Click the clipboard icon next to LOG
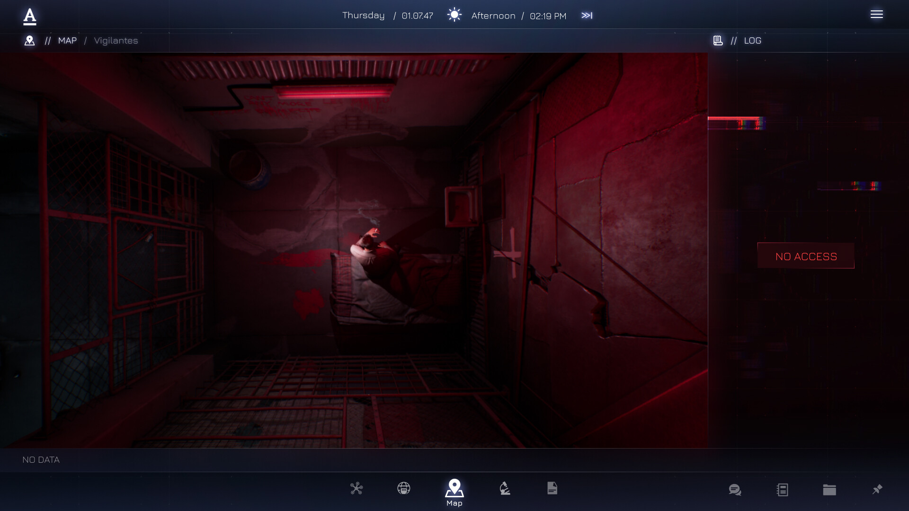This screenshot has height=511, width=909. (x=717, y=40)
